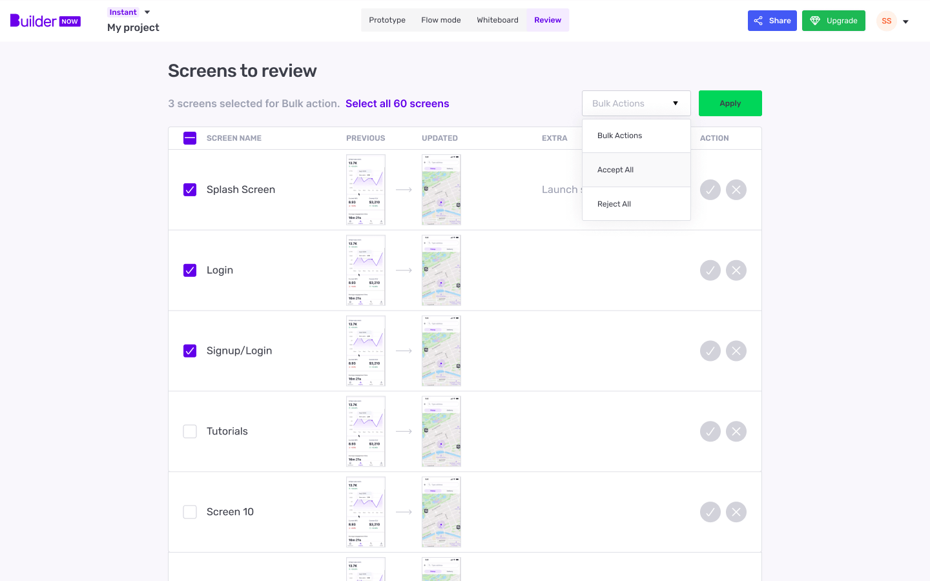Open the user account menu arrow
The height and width of the screenshot is (581, 930).
point(905,21)
